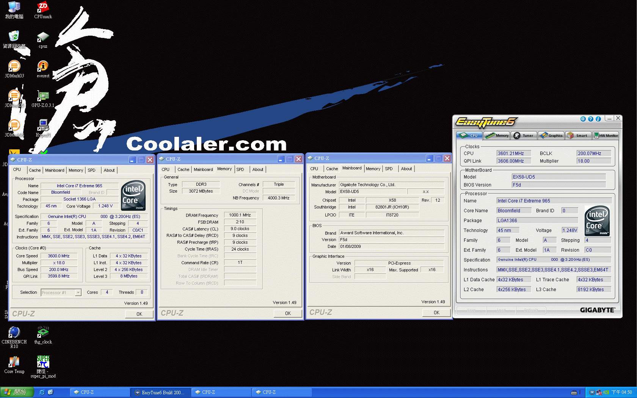Screen dimensions: 637x398
Task: Switch to the EasyTune6 Tuner tab
Action: click(524, 136)
